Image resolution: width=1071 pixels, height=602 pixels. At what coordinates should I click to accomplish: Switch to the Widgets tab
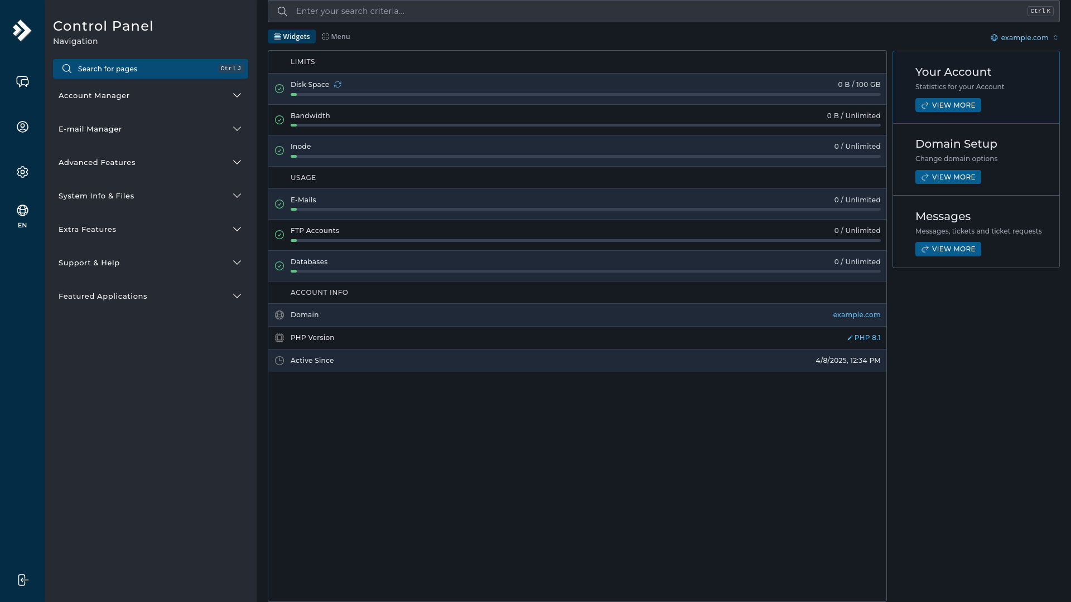click(292, 36)
